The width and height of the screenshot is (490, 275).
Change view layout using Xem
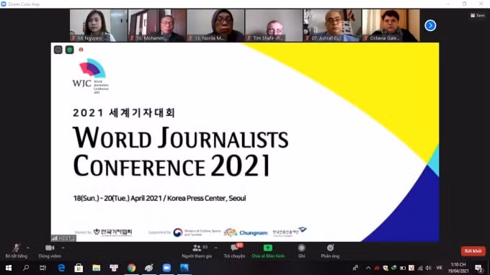point(478,15)
